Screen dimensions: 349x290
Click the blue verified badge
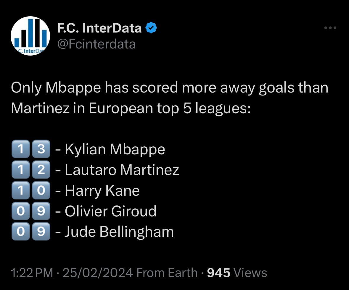click(150, 27)
